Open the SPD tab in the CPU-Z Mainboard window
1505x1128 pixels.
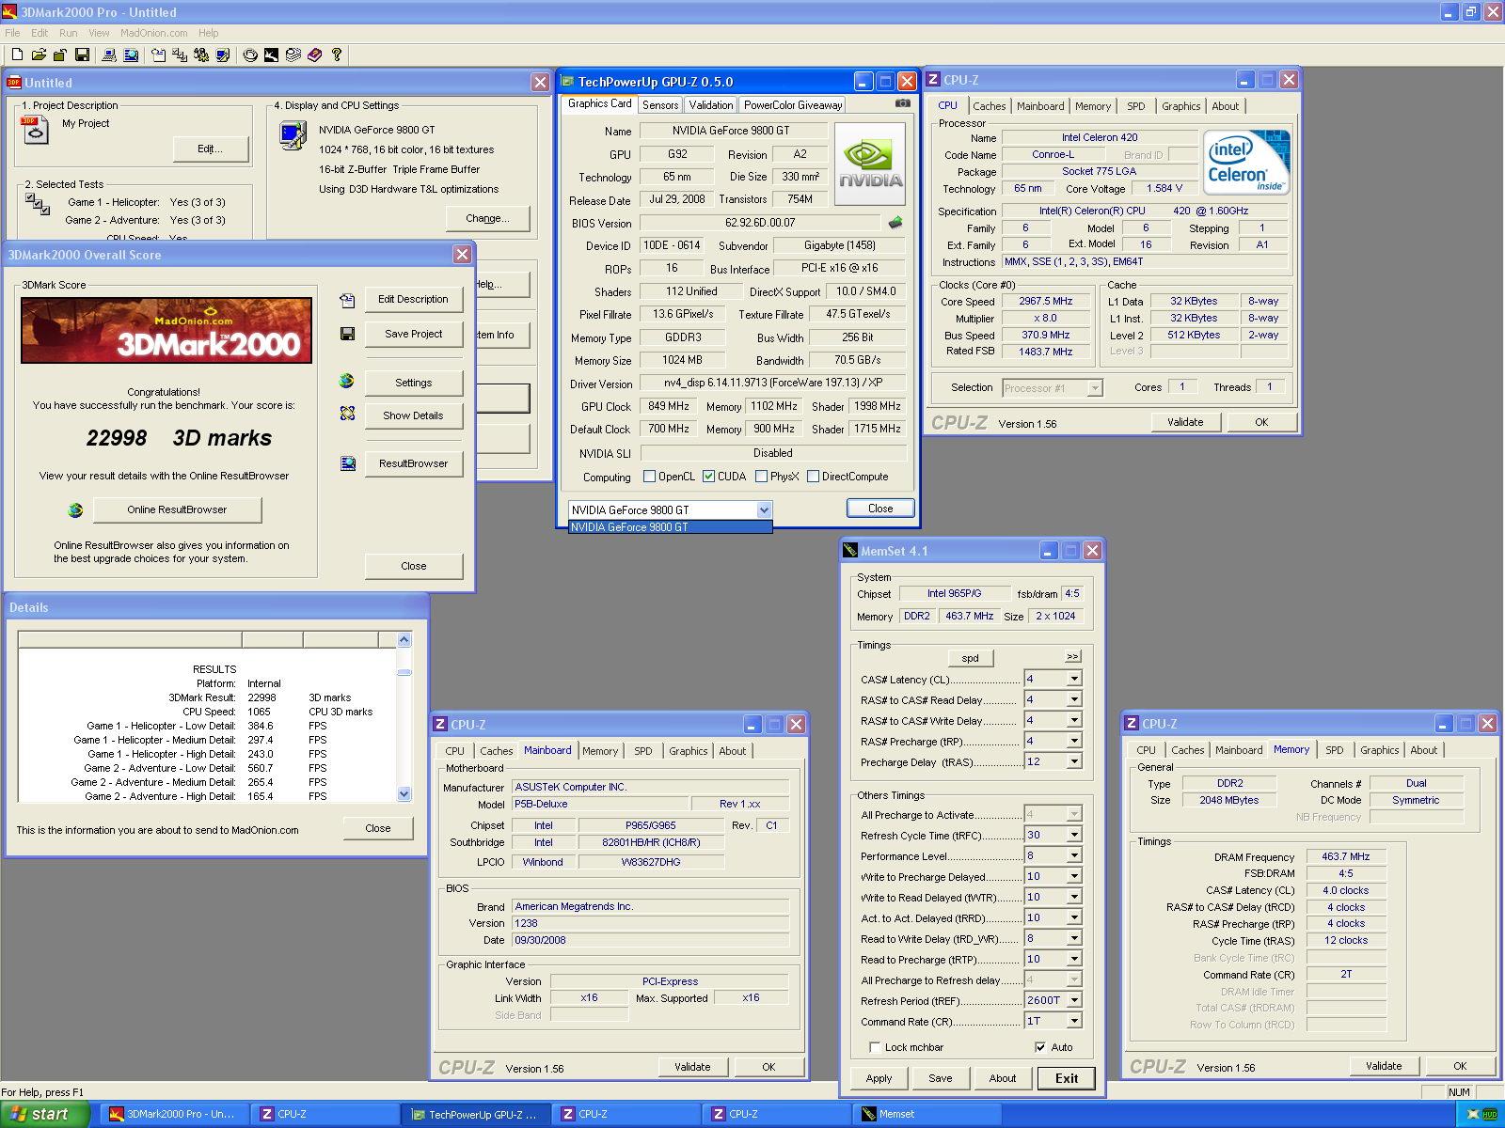point(642,751)
